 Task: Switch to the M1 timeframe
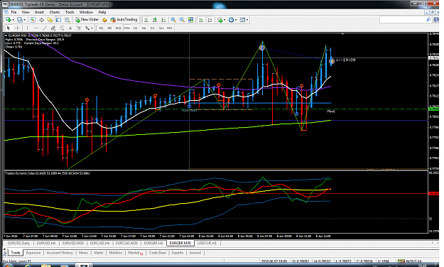point(101,28)
